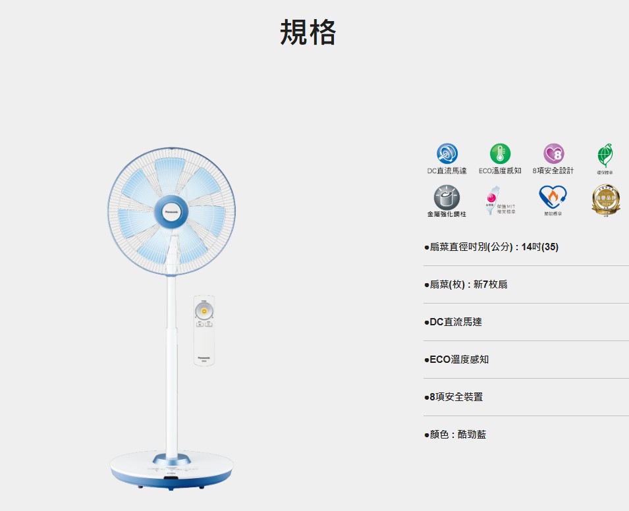Click the Panasonic logo on fan hub
The width and height of the screenshot is (629, 511).
[x=171, y=211]
